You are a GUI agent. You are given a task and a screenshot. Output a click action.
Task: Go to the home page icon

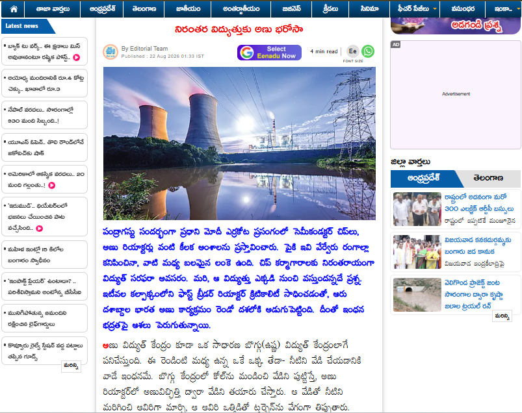(13, 9)
